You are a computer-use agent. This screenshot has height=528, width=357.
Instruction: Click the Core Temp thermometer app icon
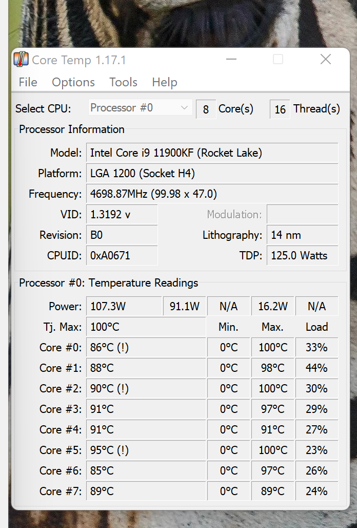click(21, 59)
